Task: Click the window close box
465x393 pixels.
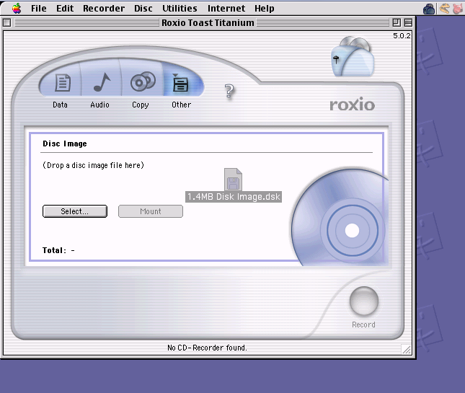Action: tap(6, 22)
